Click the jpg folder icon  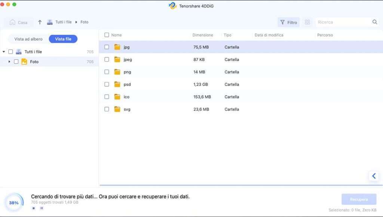(117, 47)
